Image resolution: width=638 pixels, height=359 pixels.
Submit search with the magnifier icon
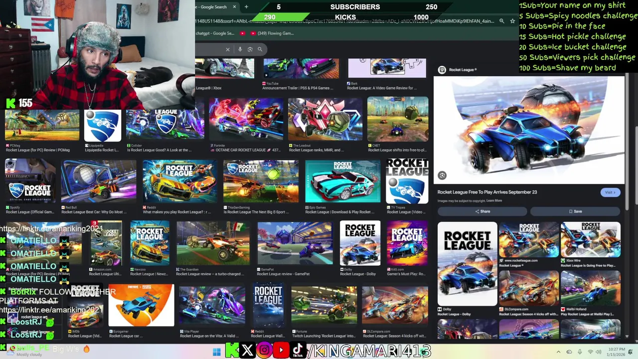coord(260,49)
